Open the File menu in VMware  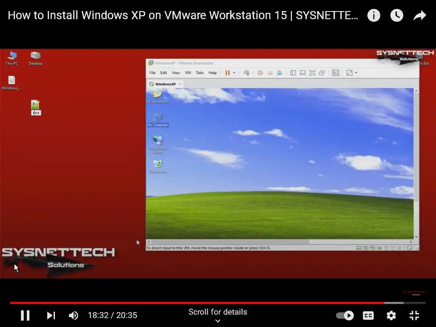point(152,73)
